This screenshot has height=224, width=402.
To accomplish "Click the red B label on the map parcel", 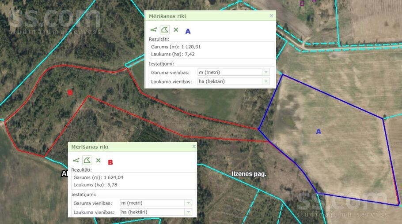I will click(69, 93).
